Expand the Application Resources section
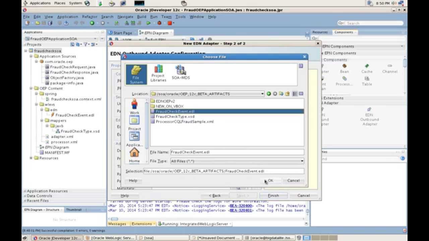 click(x=25, y=191)
